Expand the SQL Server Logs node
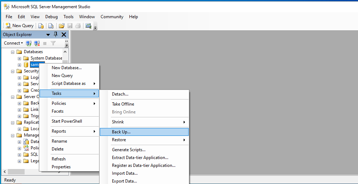Image resolution: width=358 pixels, height=184 pixels. point(19,155)
